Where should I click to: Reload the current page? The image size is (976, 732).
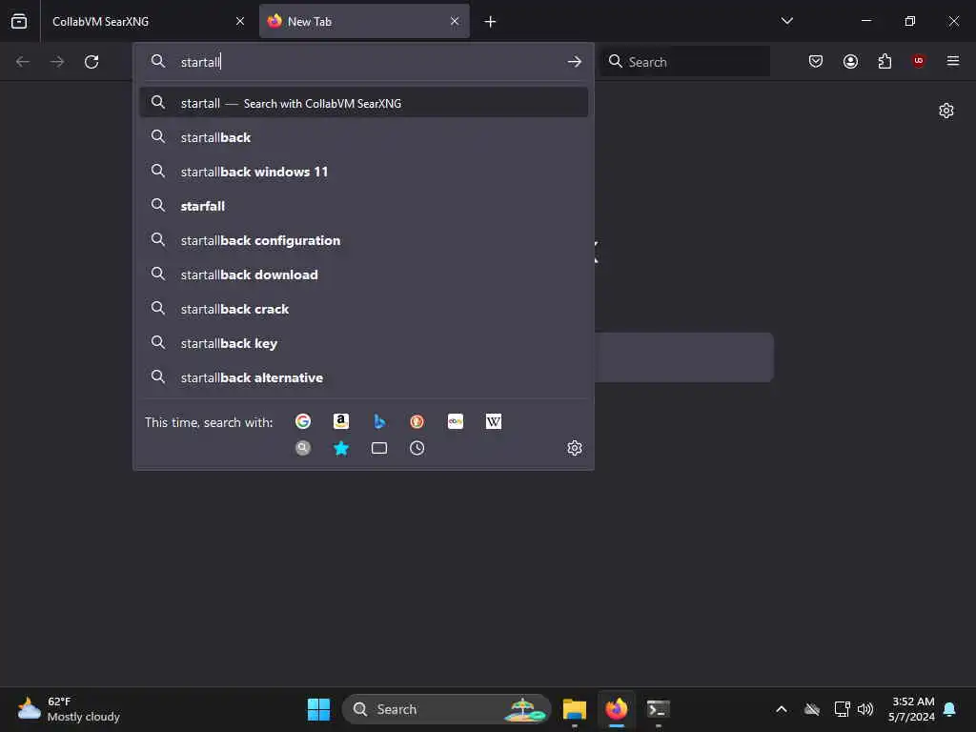click(x=91, y=62)
